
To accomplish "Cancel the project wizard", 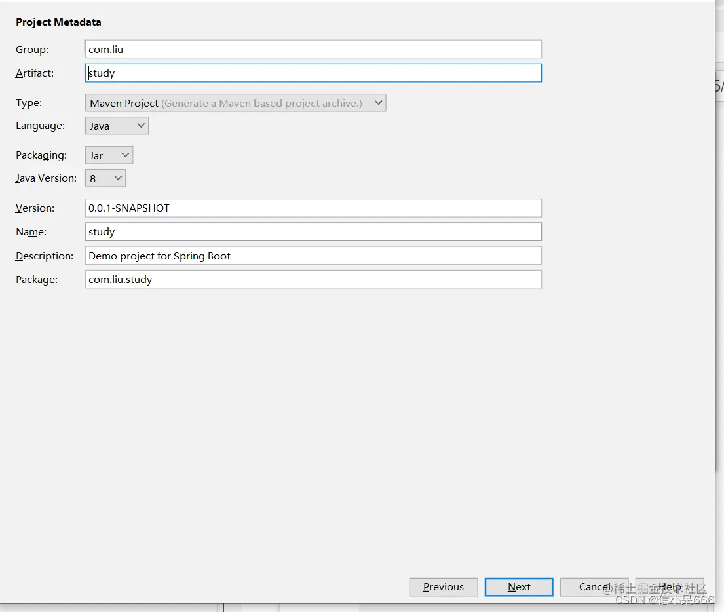I will [x=594, y=587].
